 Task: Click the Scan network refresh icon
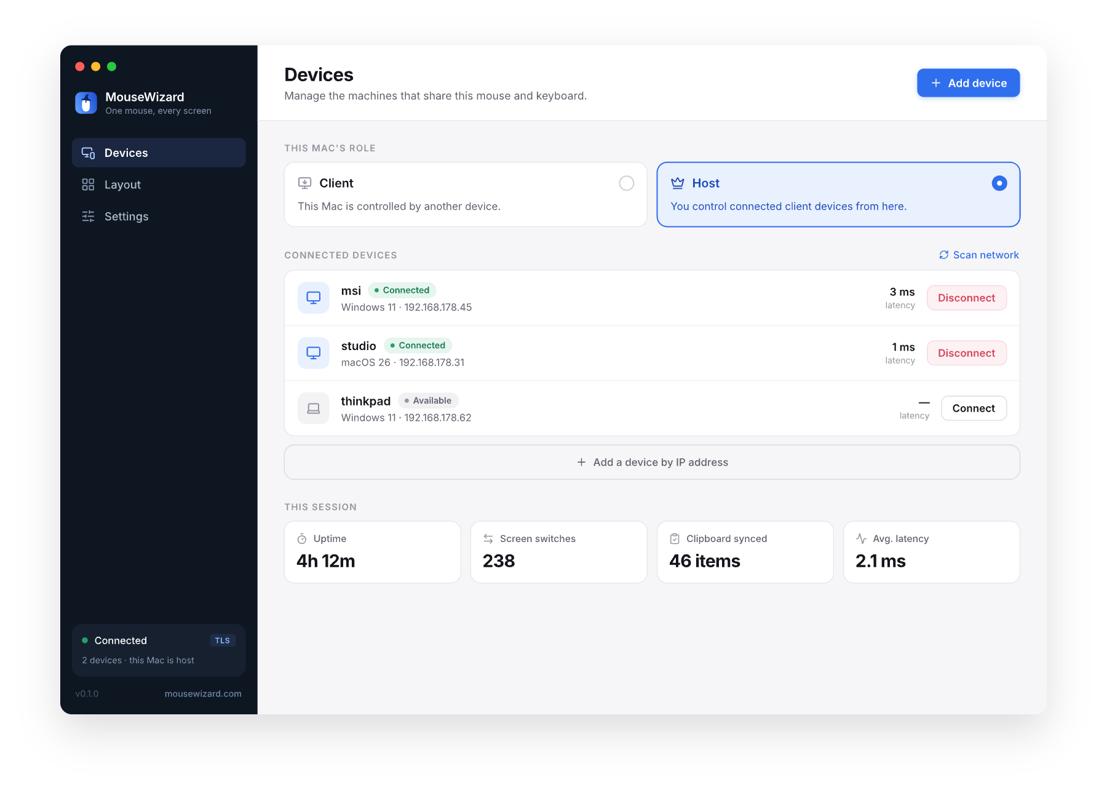tap(944, 255)
